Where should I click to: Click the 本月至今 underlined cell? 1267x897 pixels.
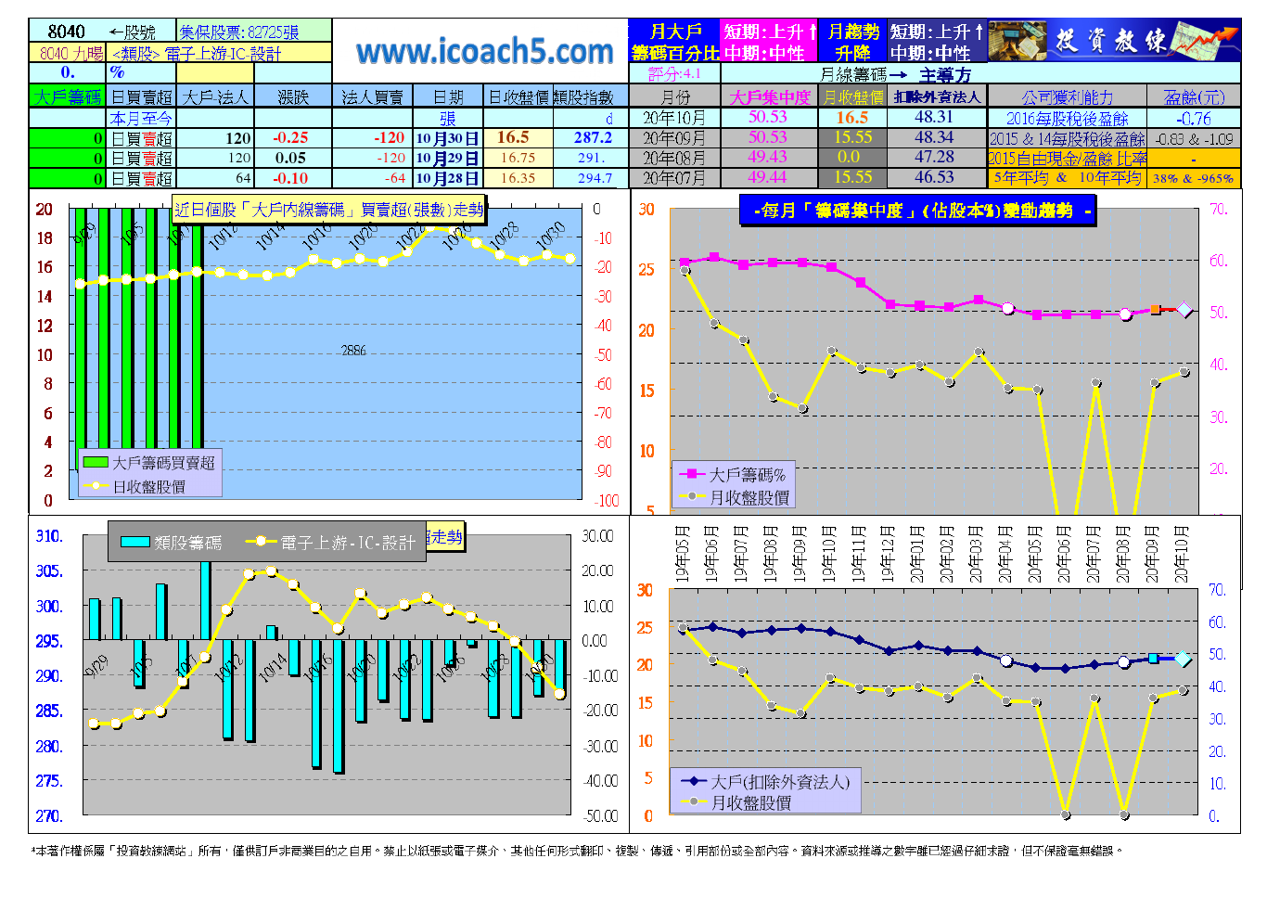click(x=141, y=118)
